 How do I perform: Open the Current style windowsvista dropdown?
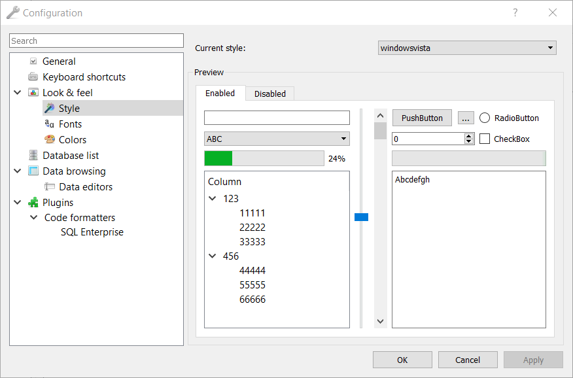tap(467, 48)
